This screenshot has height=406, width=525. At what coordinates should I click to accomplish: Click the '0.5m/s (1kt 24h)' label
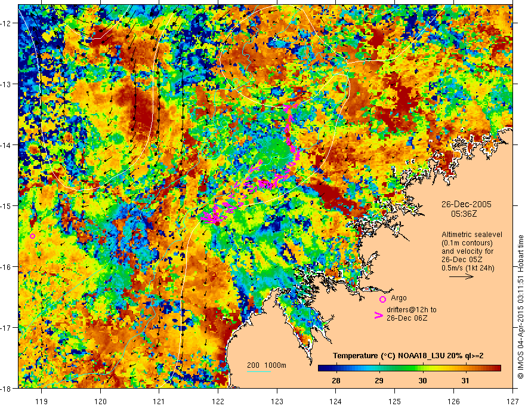[x=468, y=268]
